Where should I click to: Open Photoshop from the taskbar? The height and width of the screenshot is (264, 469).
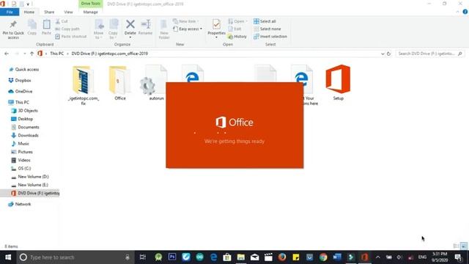(x=172, y=257)
